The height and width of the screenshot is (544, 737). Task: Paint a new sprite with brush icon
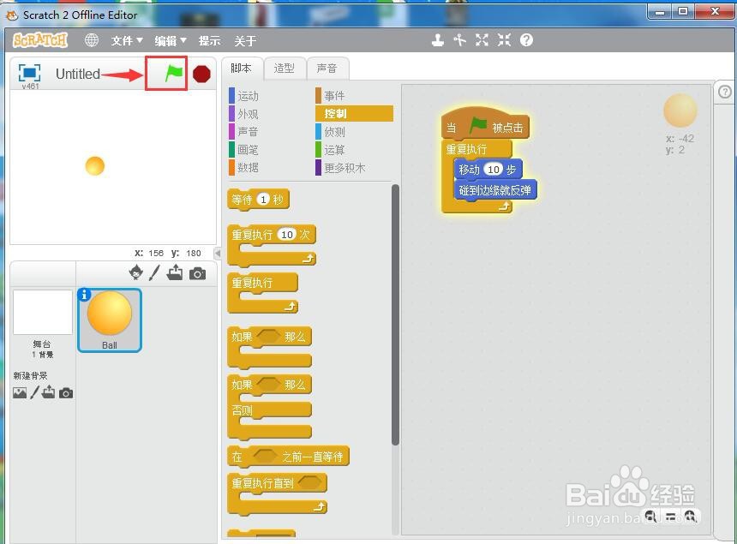[x=154, y=273]
